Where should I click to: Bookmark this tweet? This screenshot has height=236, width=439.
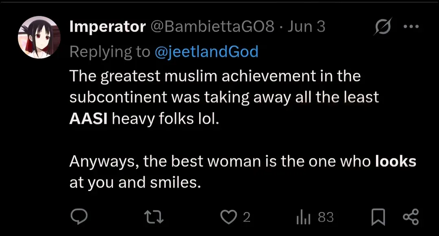coord(378,217)
